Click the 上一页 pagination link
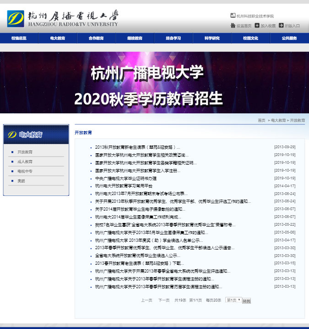This screenshot has height=329, width=309. 146,300
